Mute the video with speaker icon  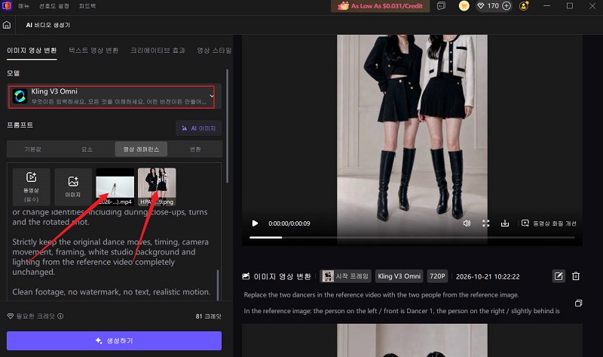click(467, 223)
